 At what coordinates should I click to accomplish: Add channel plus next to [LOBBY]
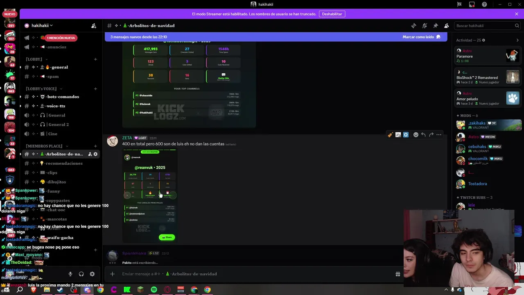(x=95, y=59)
